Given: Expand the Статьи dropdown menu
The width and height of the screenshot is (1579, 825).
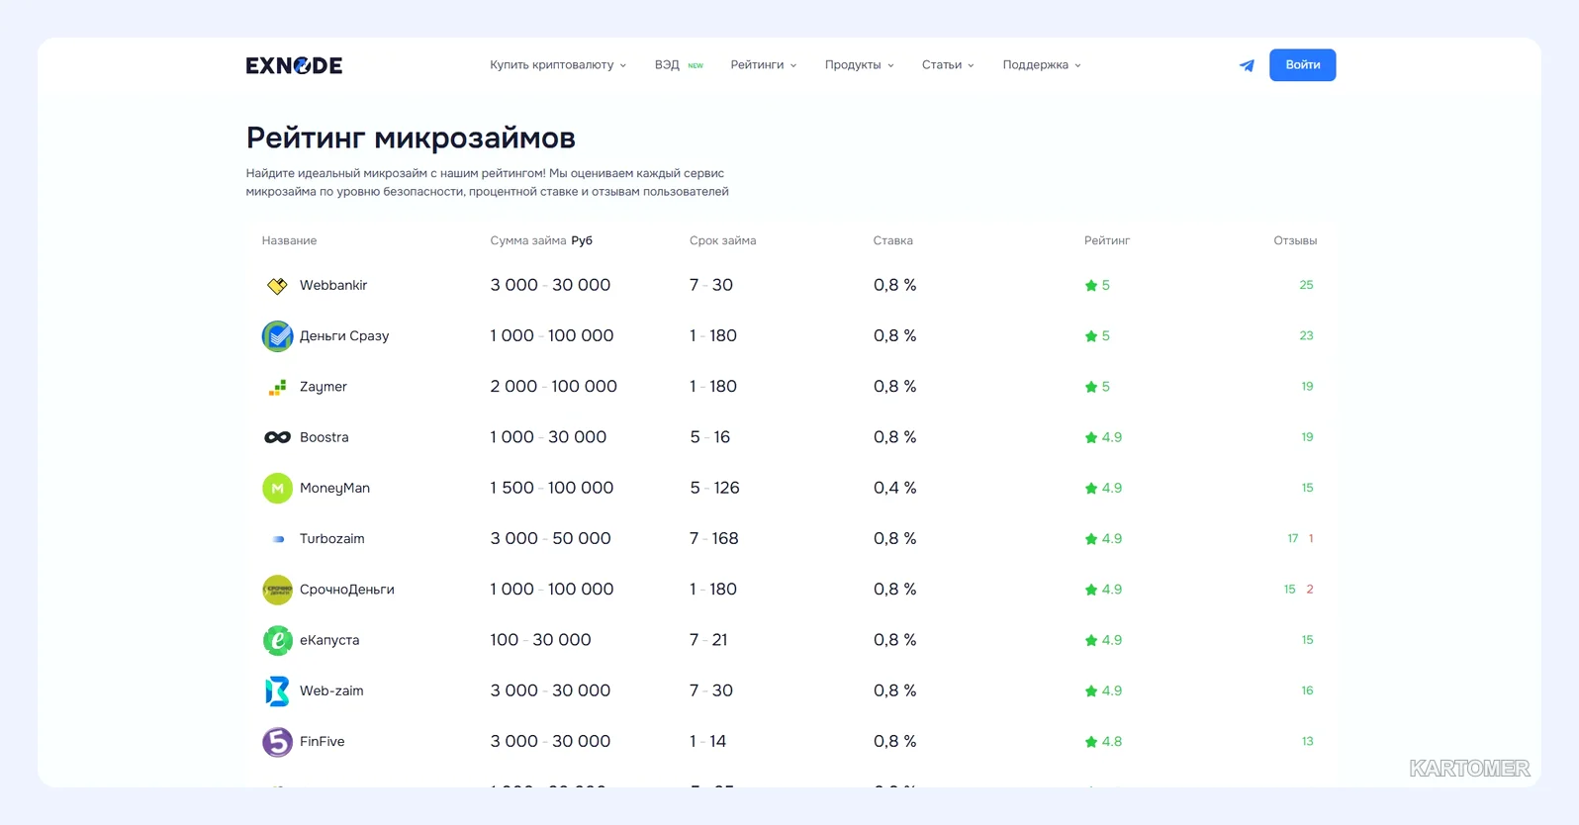Looking at the screenshot, I should pyautogui.click(x=948, y=65).
